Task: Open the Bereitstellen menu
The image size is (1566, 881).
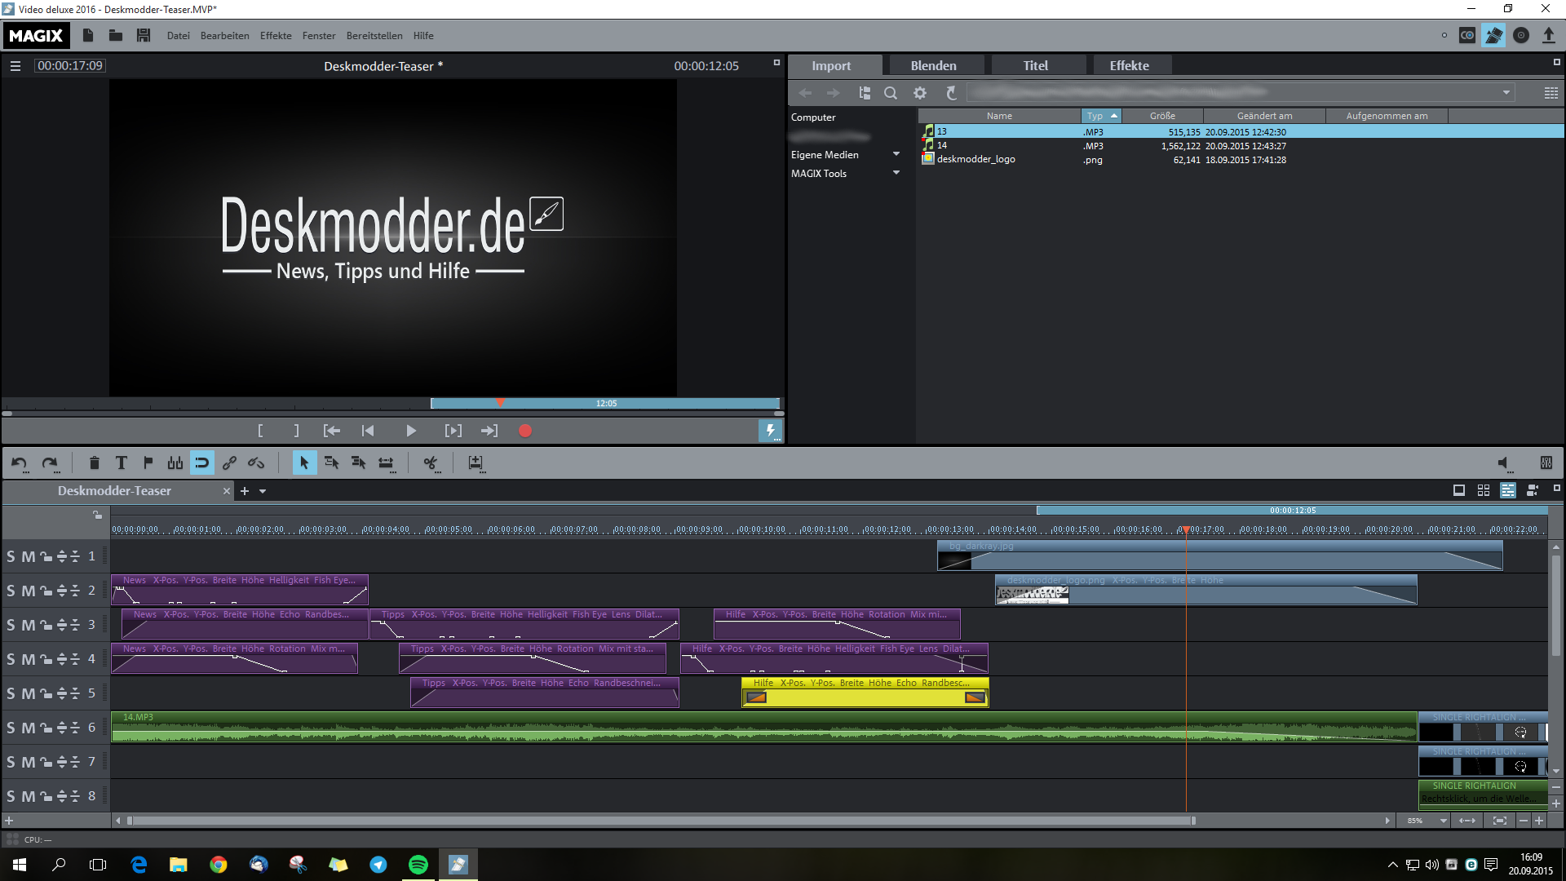Action: coord(374,35)
